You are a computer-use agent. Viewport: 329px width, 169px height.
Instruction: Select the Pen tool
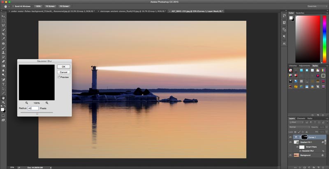[3, 80]
